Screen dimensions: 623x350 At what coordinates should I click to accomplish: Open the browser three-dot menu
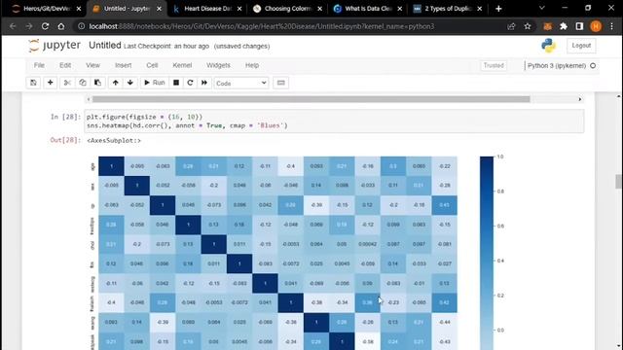pos(612,26)
